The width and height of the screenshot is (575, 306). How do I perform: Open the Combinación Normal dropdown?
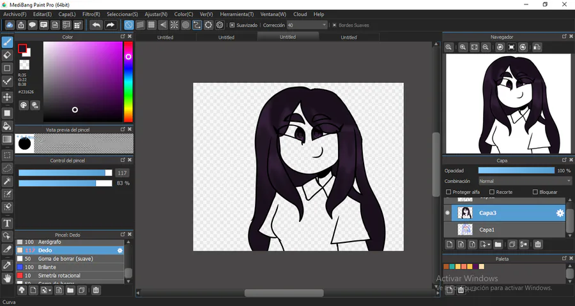[525, 181]
